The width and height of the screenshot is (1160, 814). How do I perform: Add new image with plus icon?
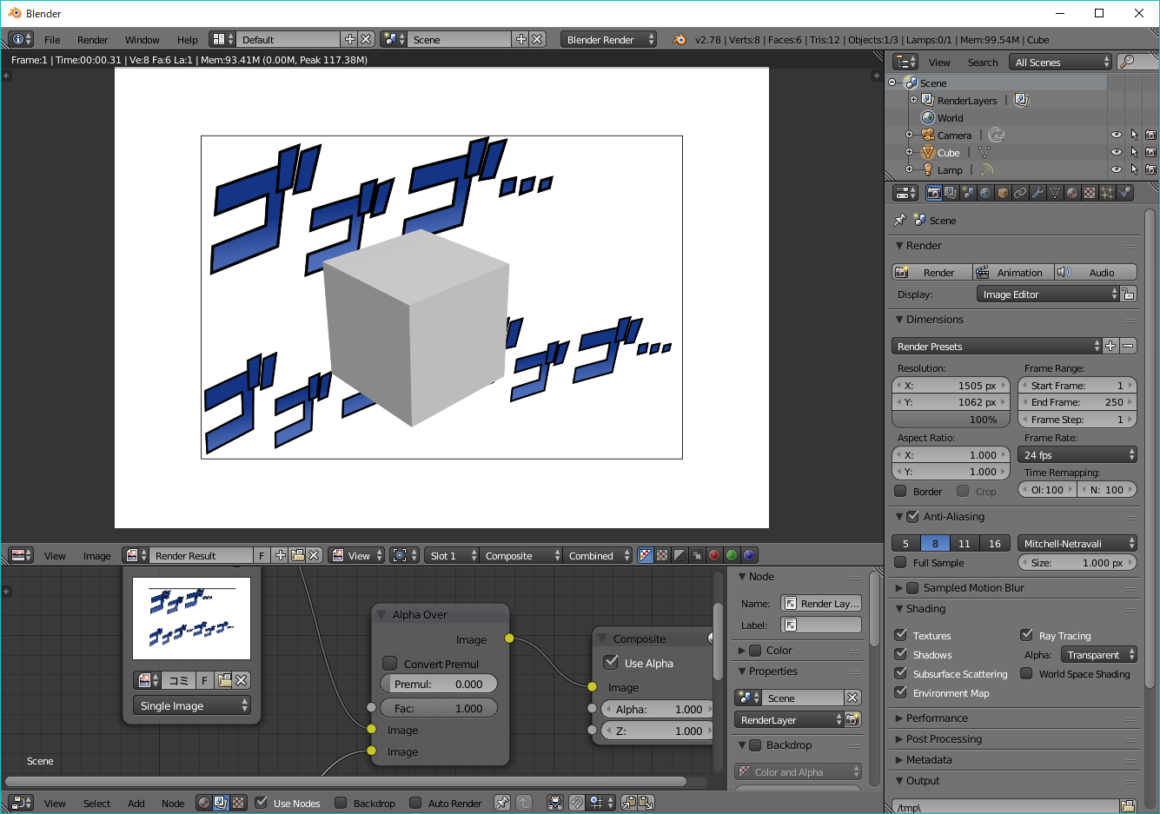point(280,555)
